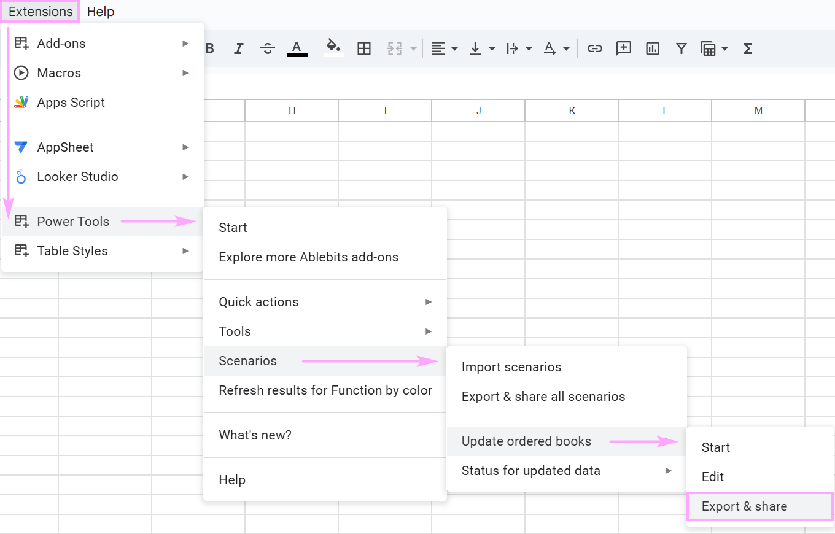Viewport: 835px width, 534px height.
Task: Open Quick actions submenu
Action: 325,302
